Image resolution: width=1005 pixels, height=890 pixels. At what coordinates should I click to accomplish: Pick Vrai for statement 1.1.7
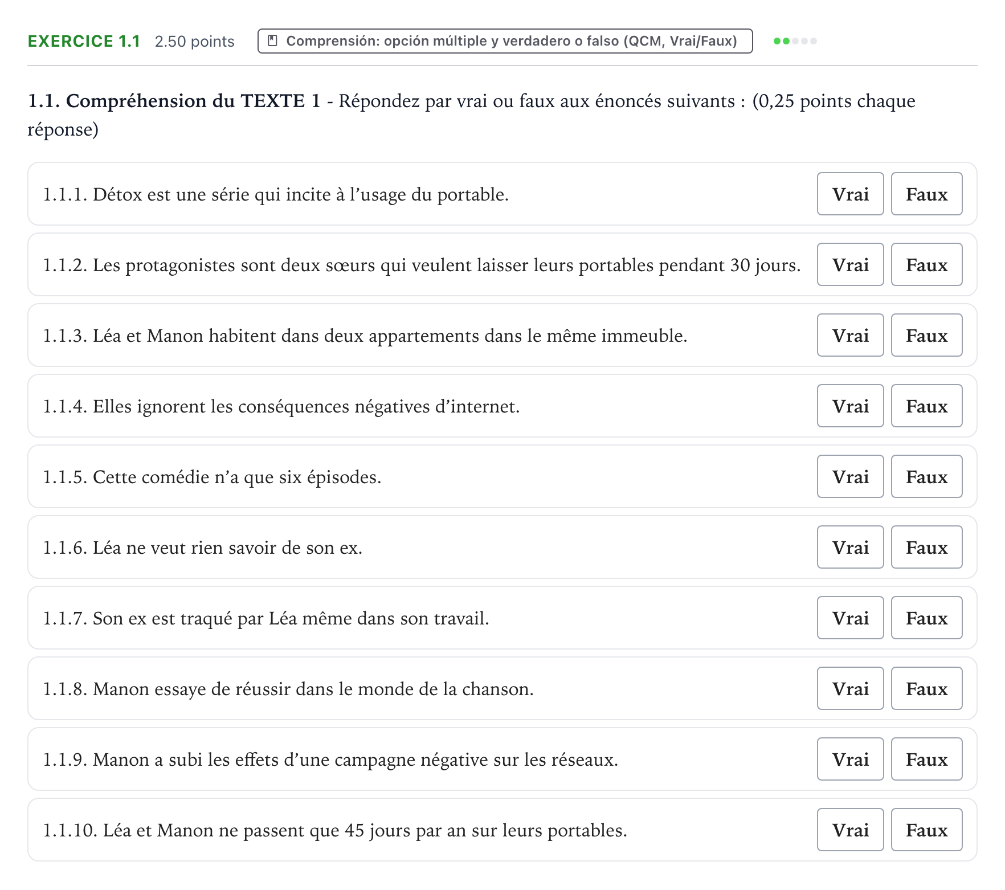pyautogui.click(x=850, y=618)
